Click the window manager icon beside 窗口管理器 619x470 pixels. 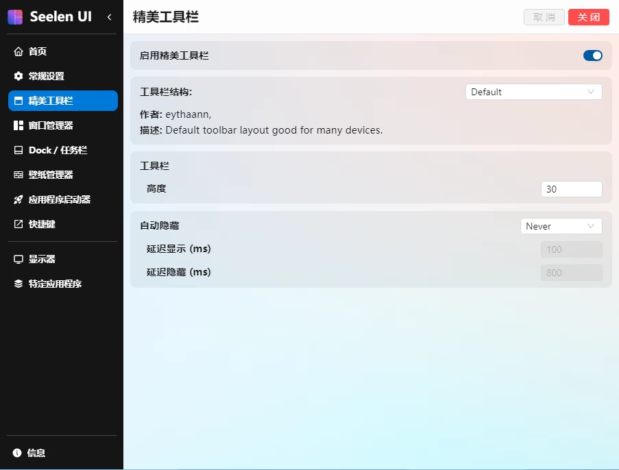click(x=19, y=125)
